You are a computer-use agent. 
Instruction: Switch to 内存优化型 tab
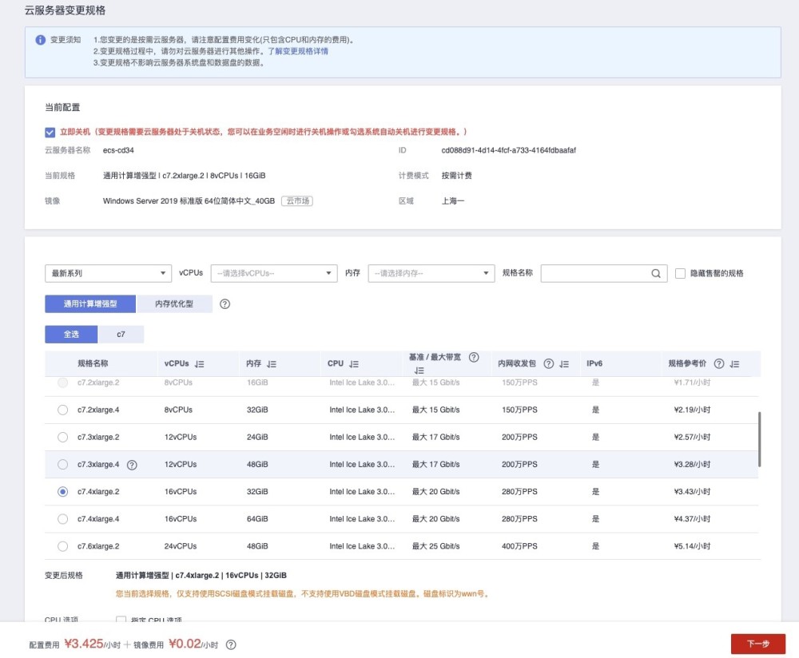174,304
